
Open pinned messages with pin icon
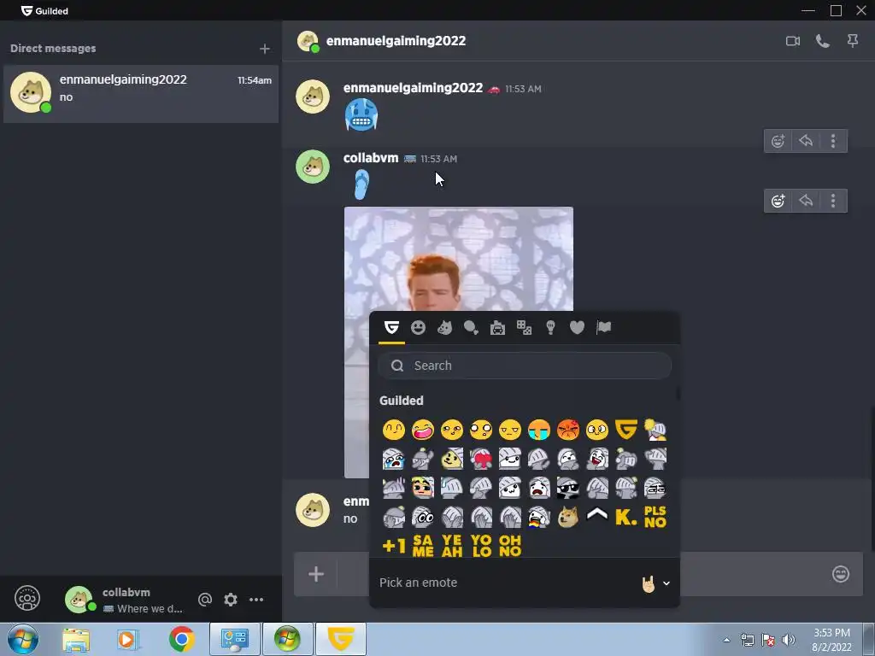pyautogui.click(x=853, y=41)
